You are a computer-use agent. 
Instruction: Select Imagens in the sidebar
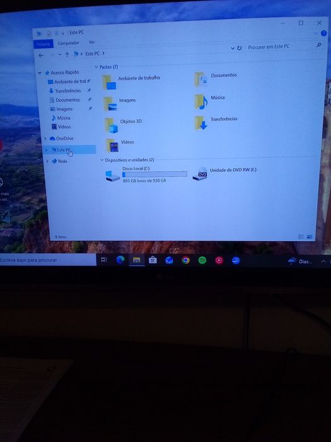click(x=64, y=109)
